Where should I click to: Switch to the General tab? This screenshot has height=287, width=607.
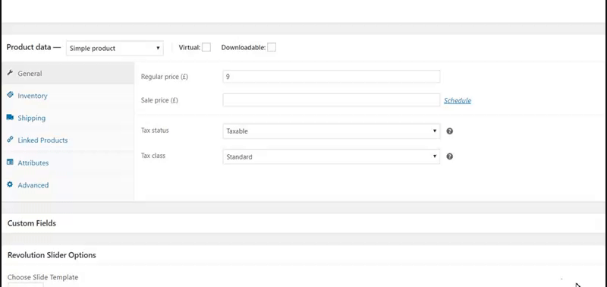[x=68, y=73]
